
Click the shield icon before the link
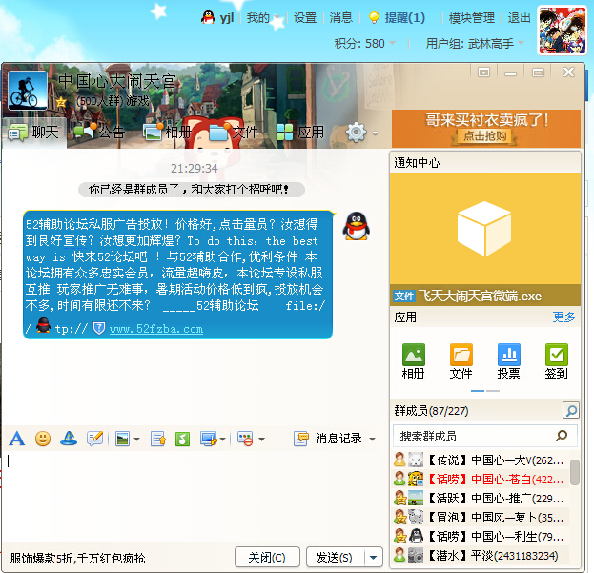[99, 328]
